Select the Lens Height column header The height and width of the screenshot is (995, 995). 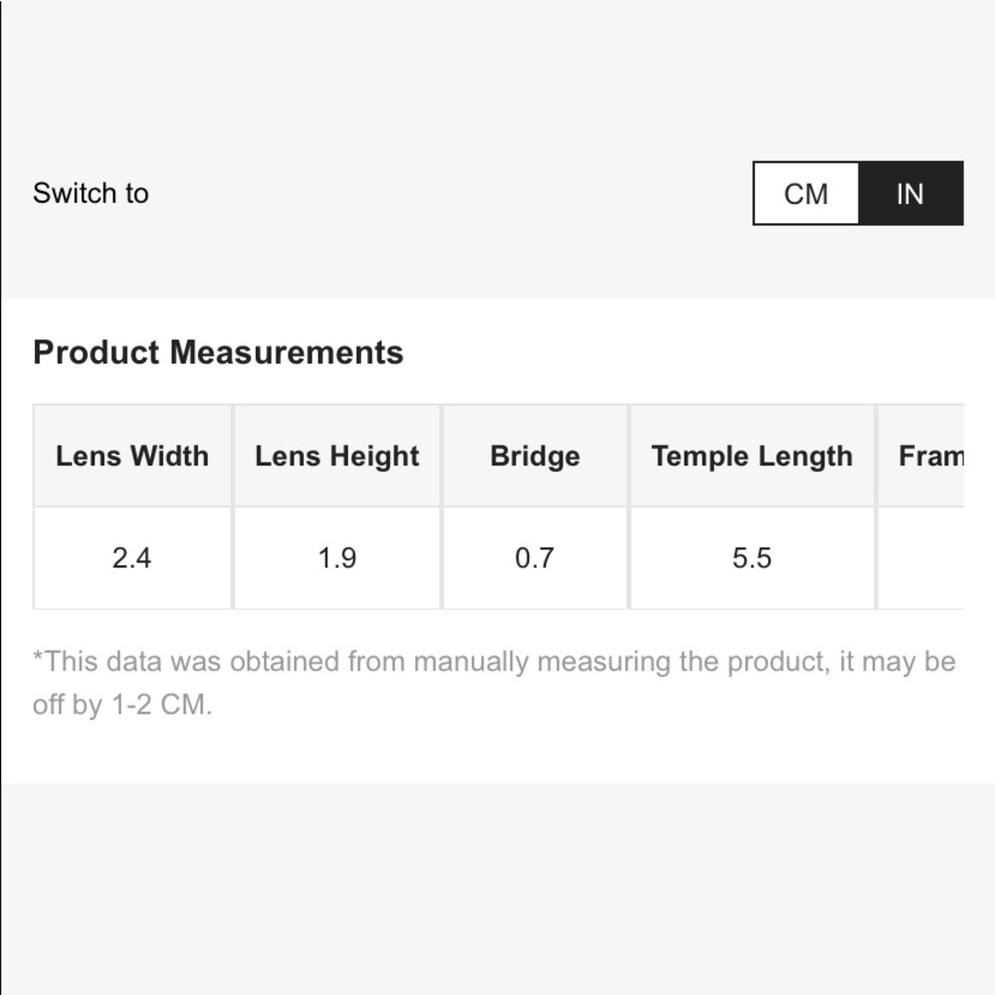pyautogui.click(x=337, y=456)
